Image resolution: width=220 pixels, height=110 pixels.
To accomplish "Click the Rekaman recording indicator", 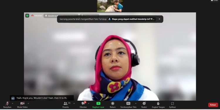I will (x=37, y=16).
